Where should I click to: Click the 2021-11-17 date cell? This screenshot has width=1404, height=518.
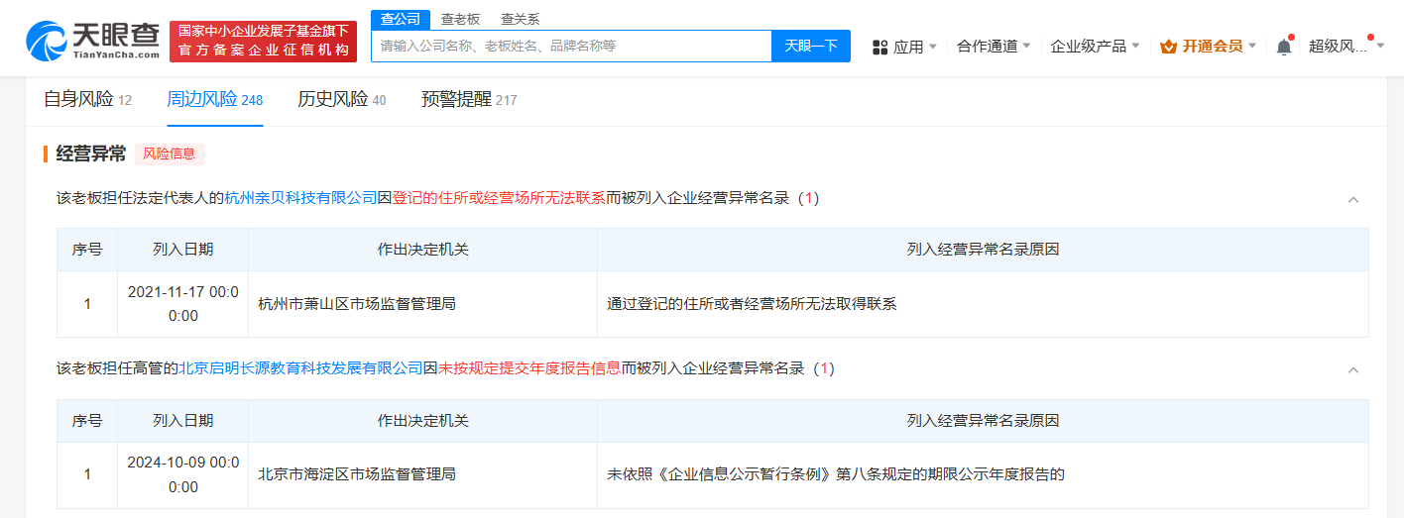(183, 304)
